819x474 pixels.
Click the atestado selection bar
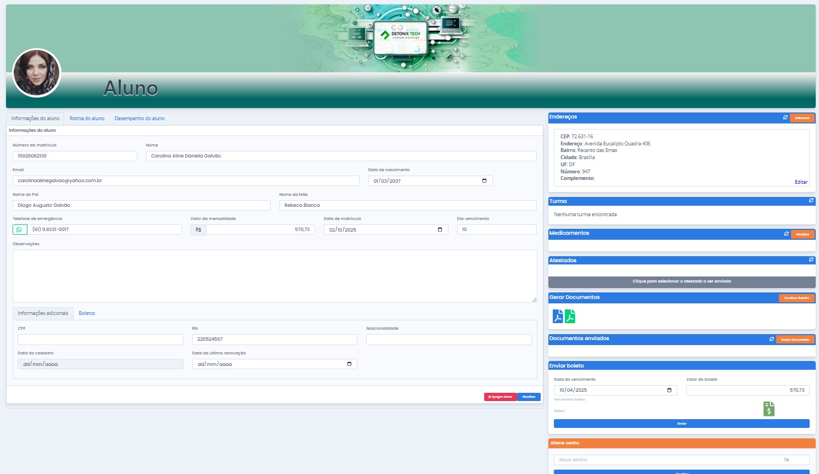point(682,281)
